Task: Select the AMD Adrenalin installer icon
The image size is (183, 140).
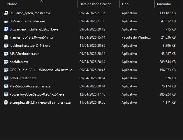Action: point(6,21)
